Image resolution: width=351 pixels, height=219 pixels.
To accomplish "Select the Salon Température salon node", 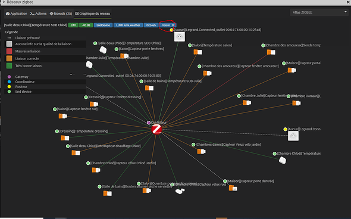I will click(198, 52).
